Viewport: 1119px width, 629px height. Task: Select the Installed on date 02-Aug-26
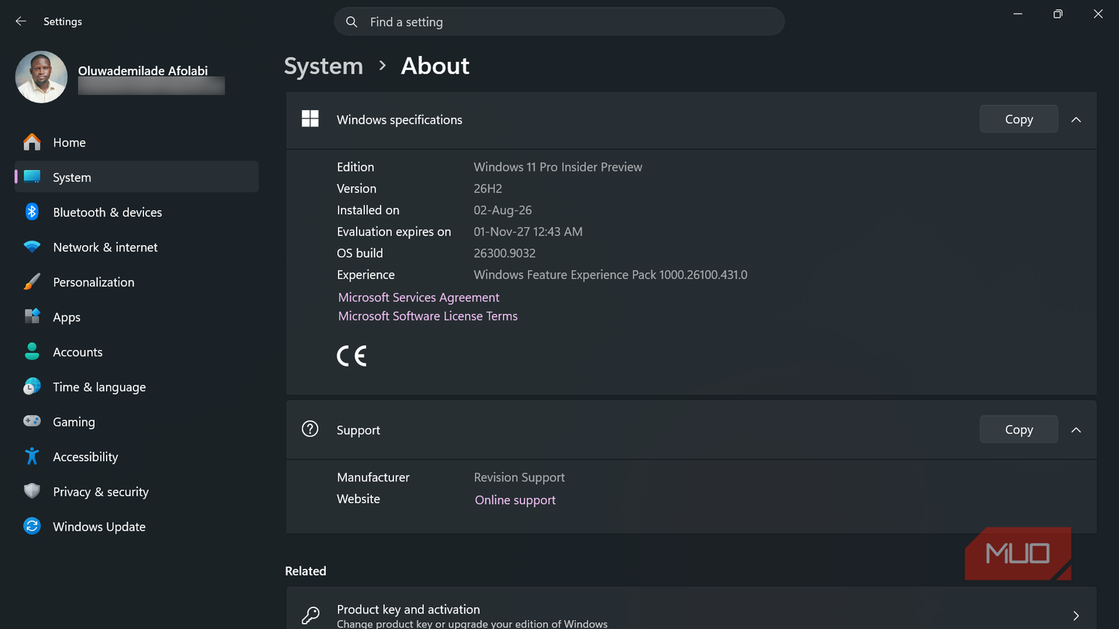pyautogui.click(x=503, y=210)
